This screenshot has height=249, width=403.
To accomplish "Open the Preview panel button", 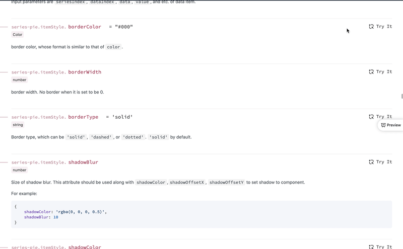I will [x=391, y=125].
